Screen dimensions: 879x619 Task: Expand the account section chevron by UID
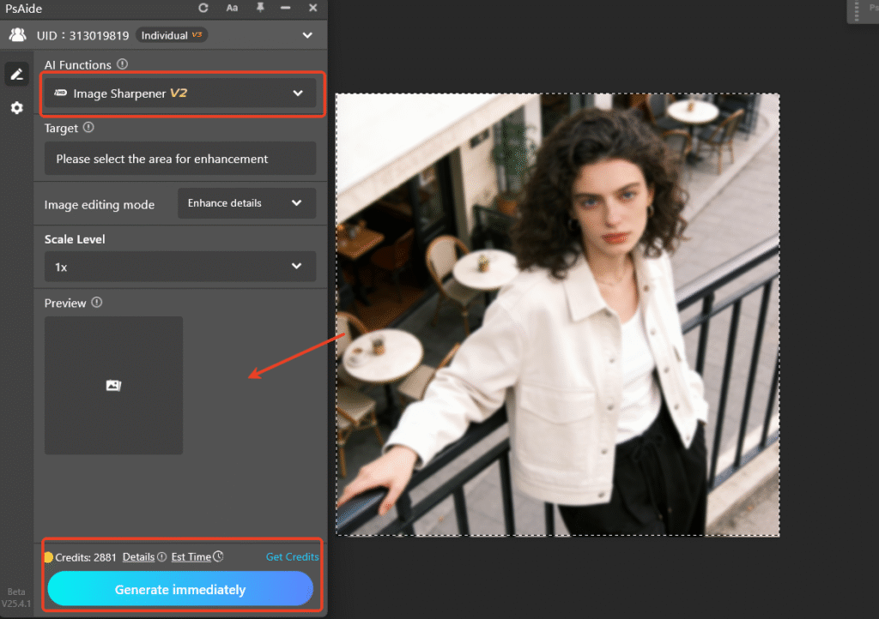(x=307, y=35)
